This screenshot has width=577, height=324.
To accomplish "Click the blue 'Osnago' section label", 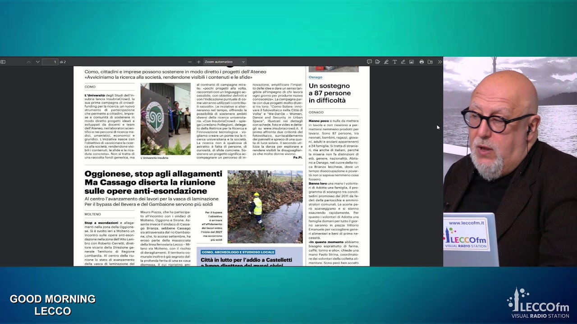I will tap(316, 77).
